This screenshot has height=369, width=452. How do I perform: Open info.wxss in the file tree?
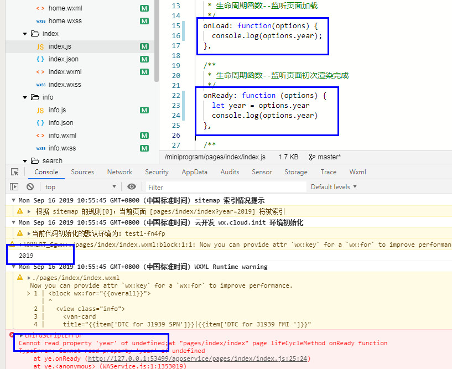click(63, 148)
